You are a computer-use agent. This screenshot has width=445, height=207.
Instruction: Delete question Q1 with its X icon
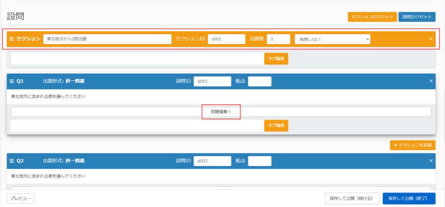(431, 81)
